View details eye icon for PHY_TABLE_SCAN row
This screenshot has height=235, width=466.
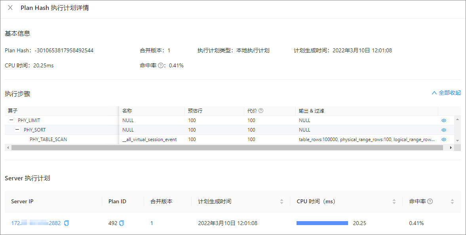coord(444,139)
